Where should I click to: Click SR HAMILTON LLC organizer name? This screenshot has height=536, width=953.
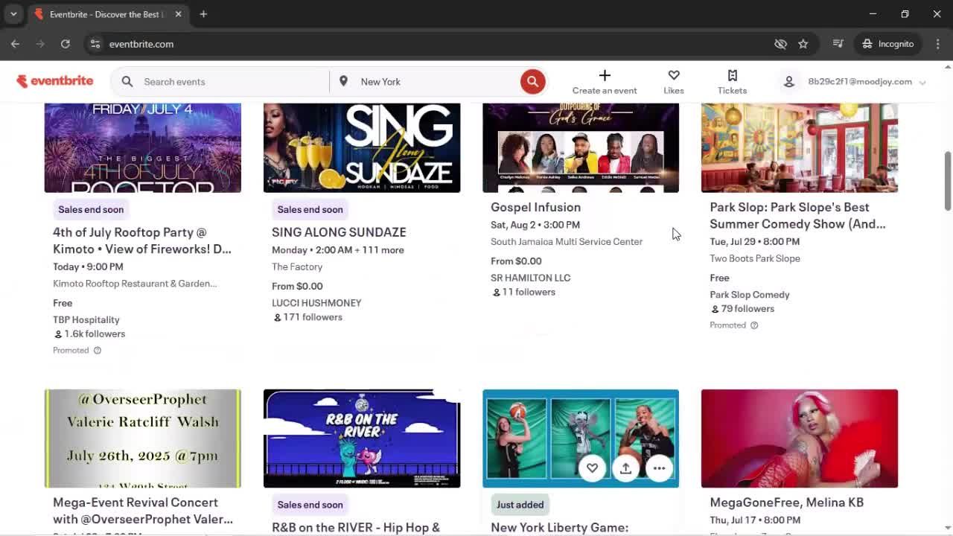pos(530,278)
